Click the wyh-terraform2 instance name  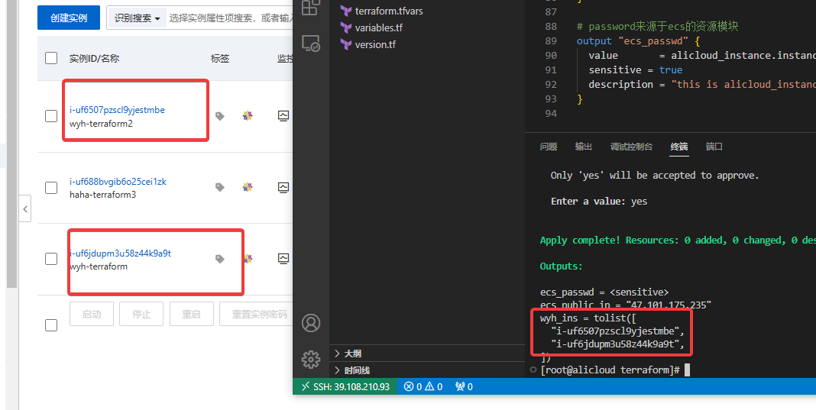[x=101, y=124]
